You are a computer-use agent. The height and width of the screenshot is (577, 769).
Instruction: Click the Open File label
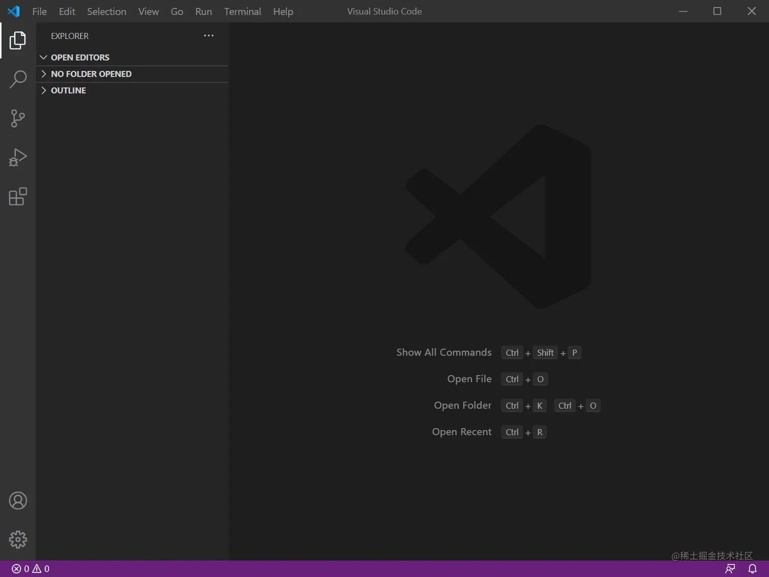pyautogui.click(x=469, y=379)
